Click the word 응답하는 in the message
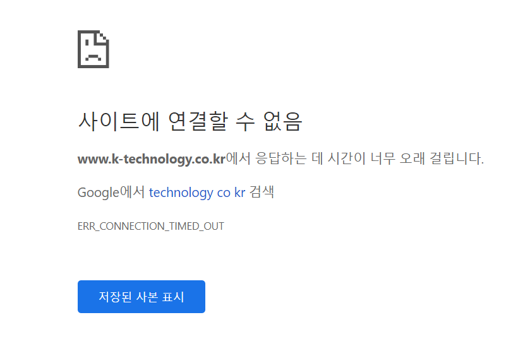 (x=281, y=158)
